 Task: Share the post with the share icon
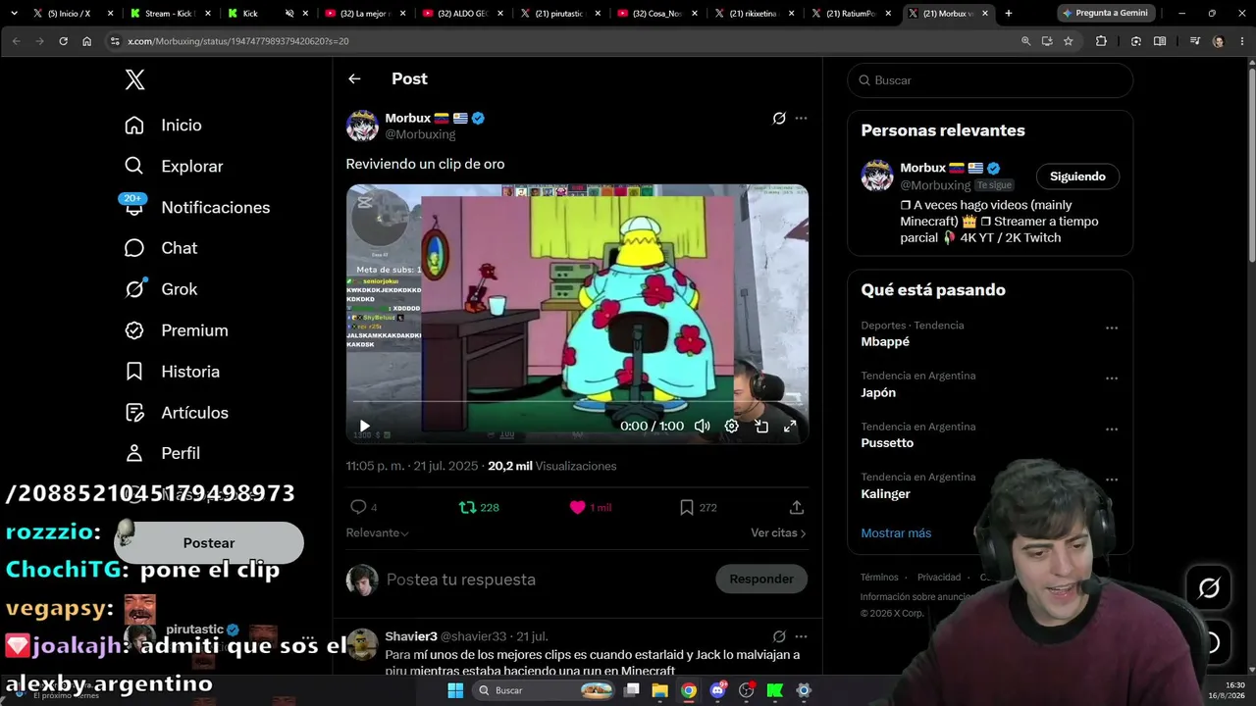[797, 508]
